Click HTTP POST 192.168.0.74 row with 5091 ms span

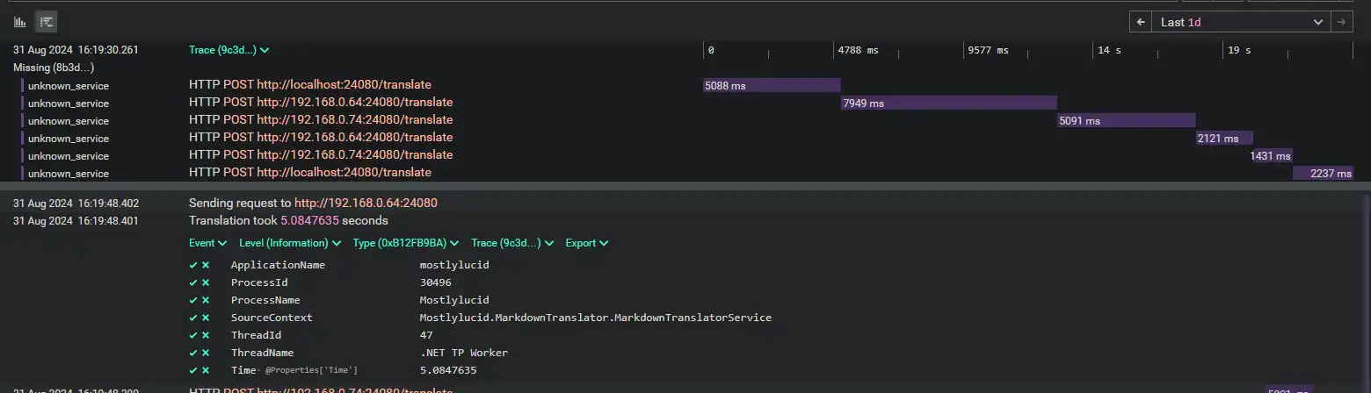click(321, 120)
